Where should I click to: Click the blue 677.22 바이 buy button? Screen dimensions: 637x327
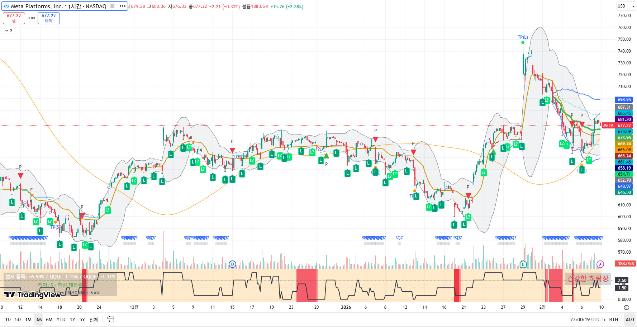coord(49,18)
